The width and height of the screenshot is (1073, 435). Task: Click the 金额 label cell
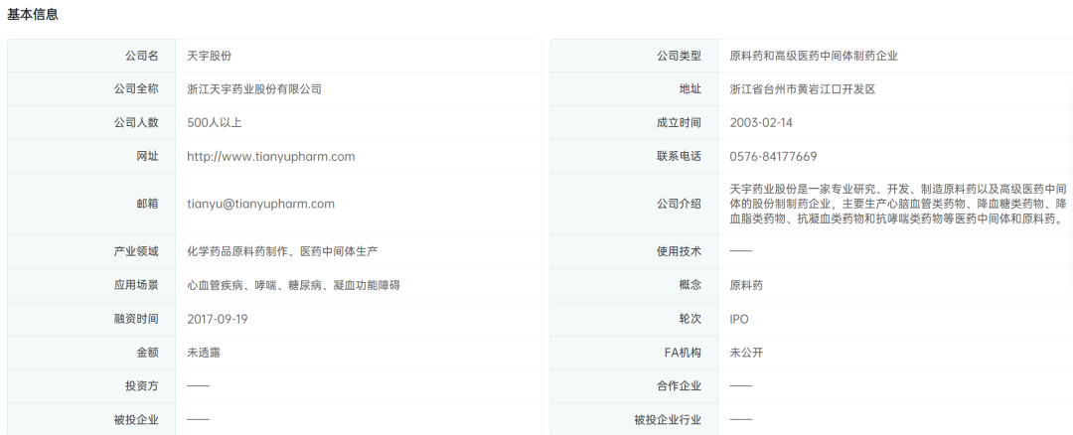point(91,353)
